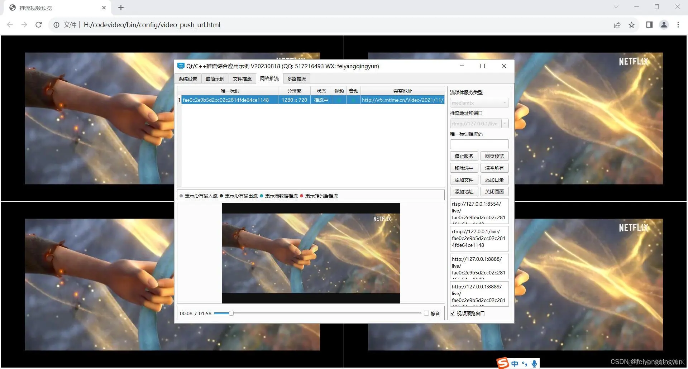Click the 视频 column header
This screenshot has height=369, width=688.
339,91
